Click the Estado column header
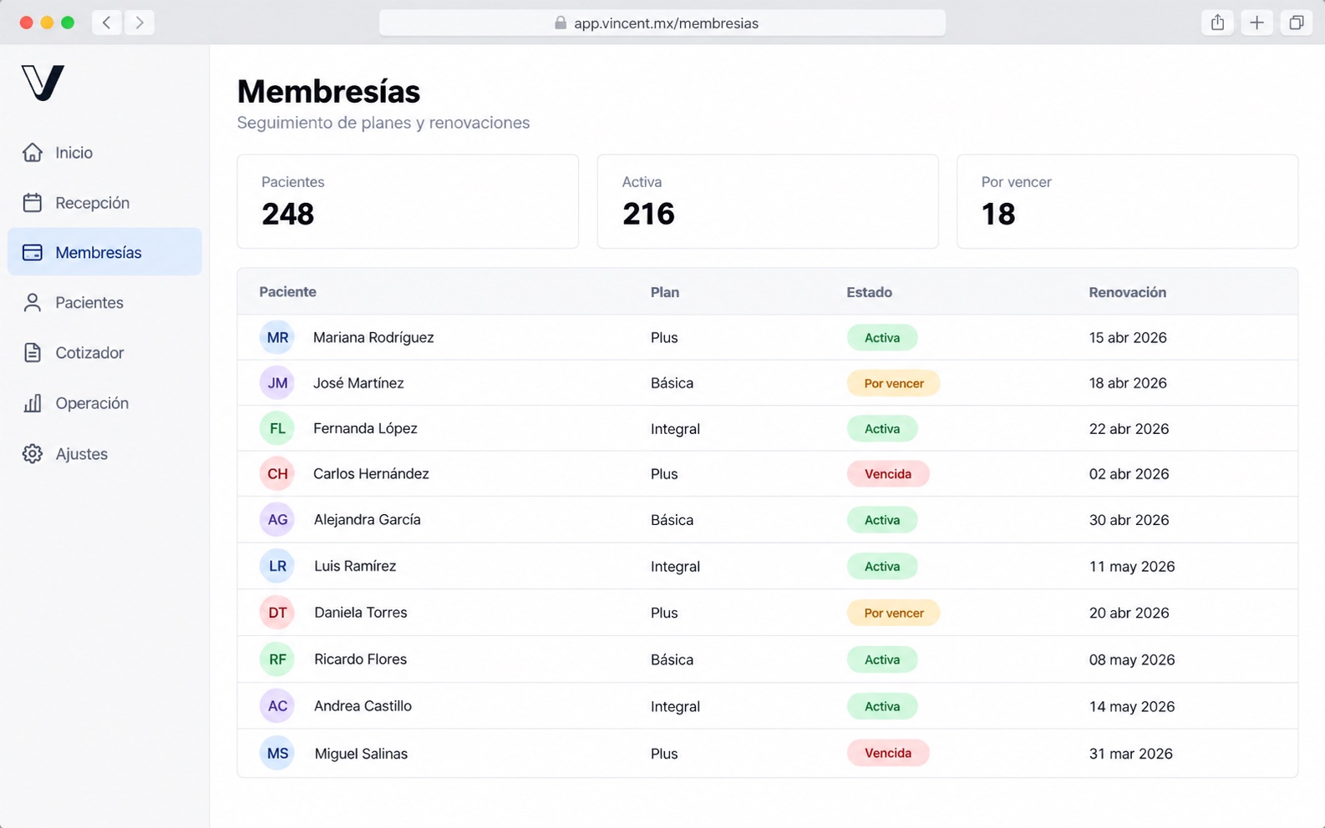Screen dimensions: 1325x828 (x=869, y=292)
